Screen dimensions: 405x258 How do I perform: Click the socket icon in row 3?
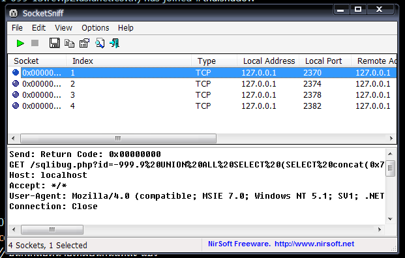[16, 94]
